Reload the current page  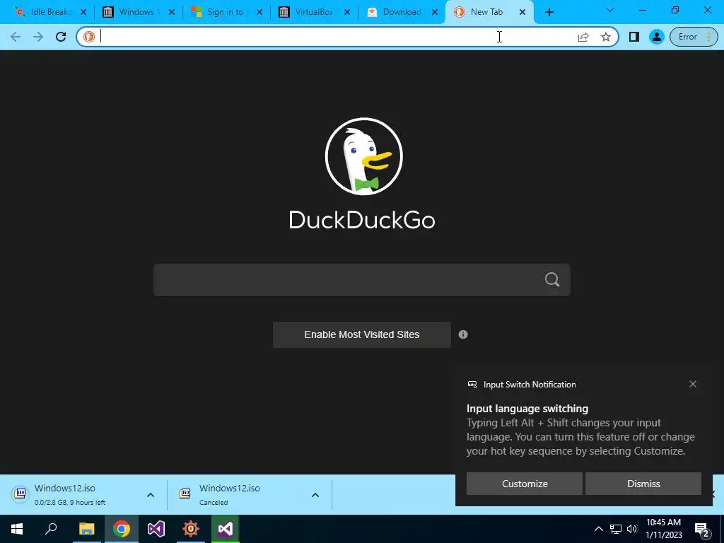(x=61, y=37)
